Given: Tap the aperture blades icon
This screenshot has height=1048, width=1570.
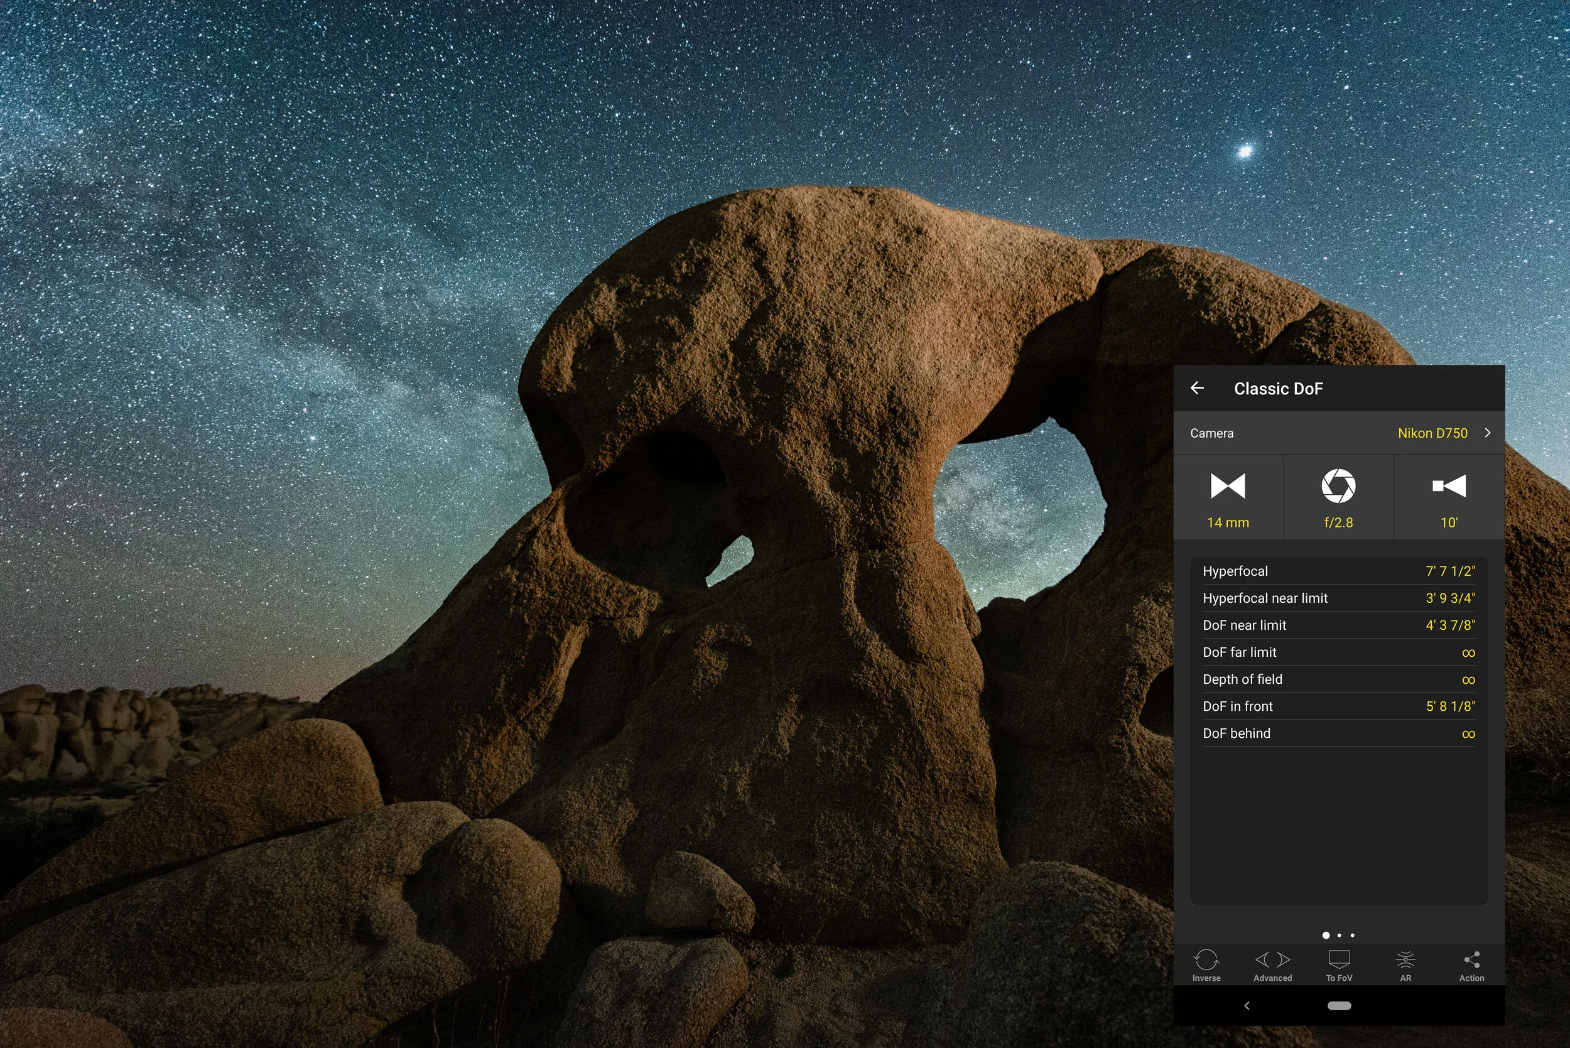Looking at the screenshot, I should [x=1338, y=486].
